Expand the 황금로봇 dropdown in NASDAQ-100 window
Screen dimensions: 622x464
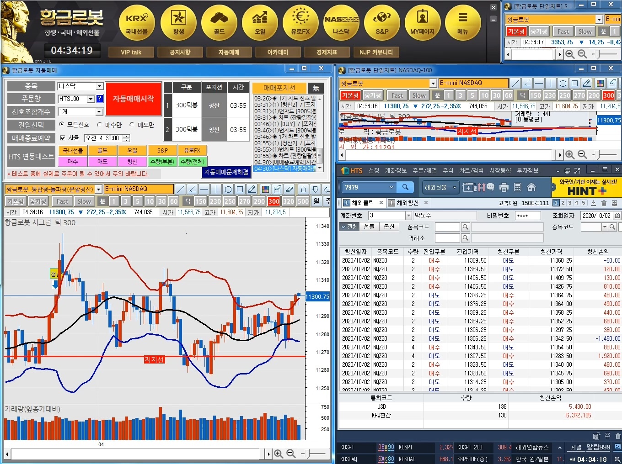click(x=433, y=83)
